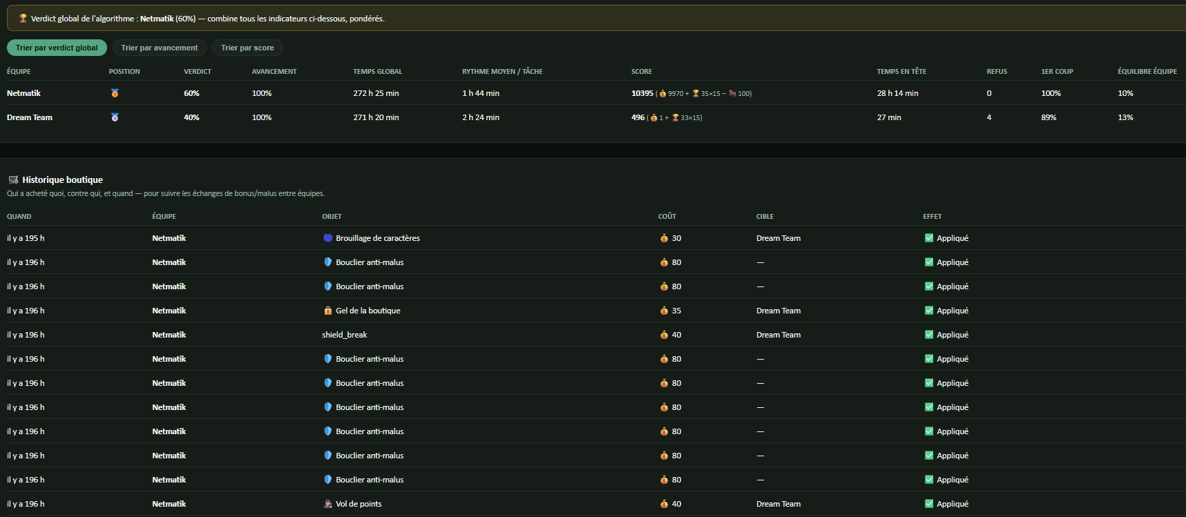The height and width of the screenshot is (517, 1186).
Task: Click the 272 h 25 min global time
Action: [x=376, y=93]
